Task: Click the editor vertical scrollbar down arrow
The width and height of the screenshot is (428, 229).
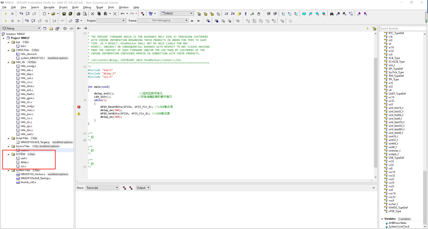Action: click(x=376, y=177)
